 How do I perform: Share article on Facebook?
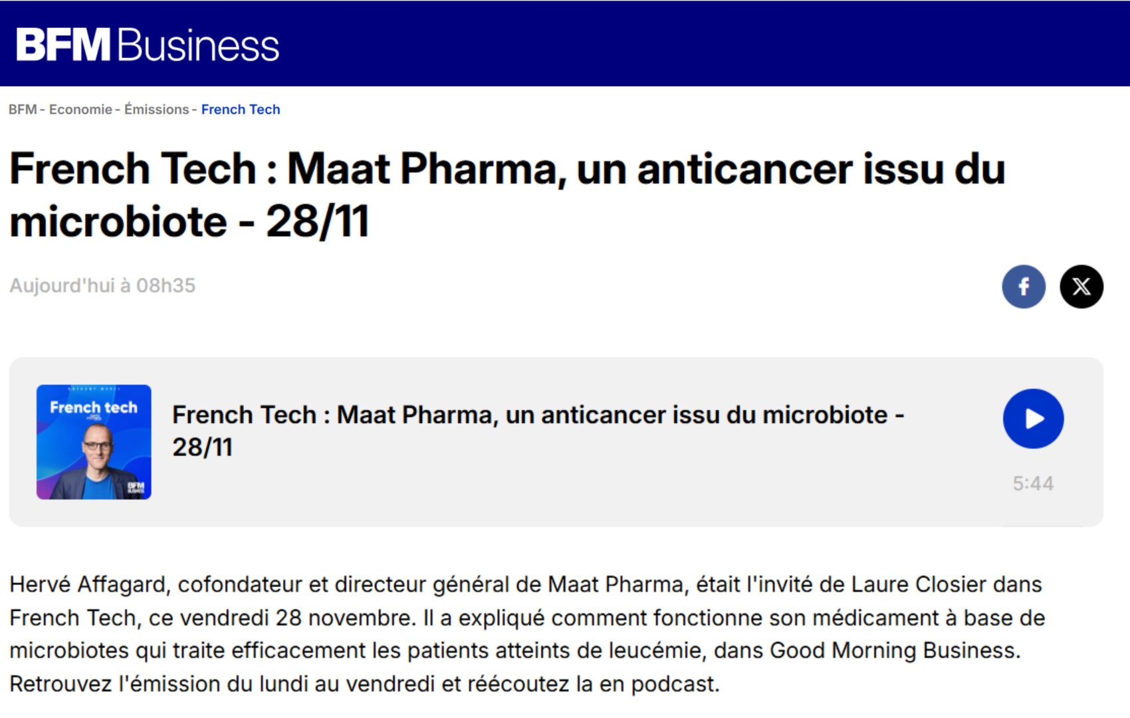pyautogui.click(x=1023, y=287)
